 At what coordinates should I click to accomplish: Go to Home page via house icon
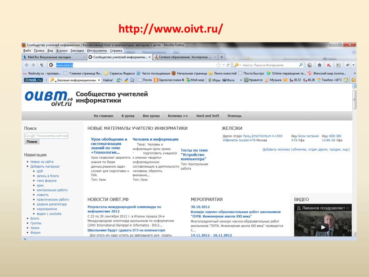319,65
